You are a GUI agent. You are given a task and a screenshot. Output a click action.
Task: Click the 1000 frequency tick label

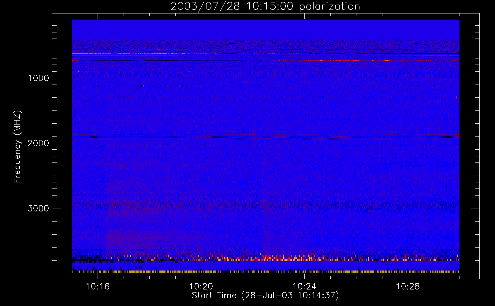[38, 78]
